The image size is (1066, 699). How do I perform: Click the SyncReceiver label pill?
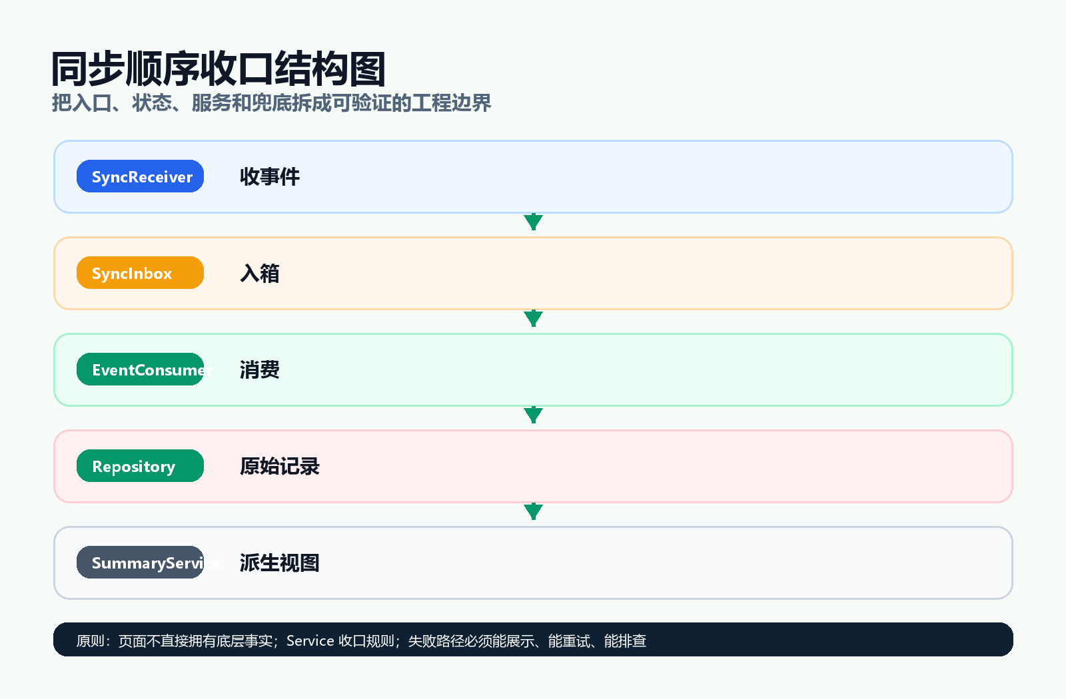pyautogui.click(x=140, y=176)
